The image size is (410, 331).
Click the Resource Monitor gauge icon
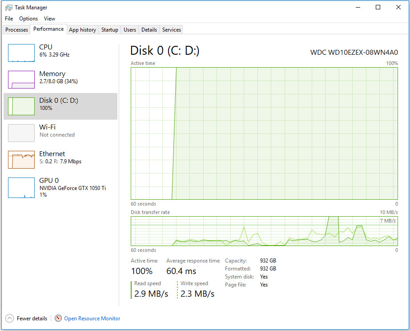point(58,318)
